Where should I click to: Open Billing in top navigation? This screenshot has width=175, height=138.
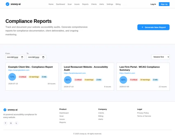click(x=118, y=4)
